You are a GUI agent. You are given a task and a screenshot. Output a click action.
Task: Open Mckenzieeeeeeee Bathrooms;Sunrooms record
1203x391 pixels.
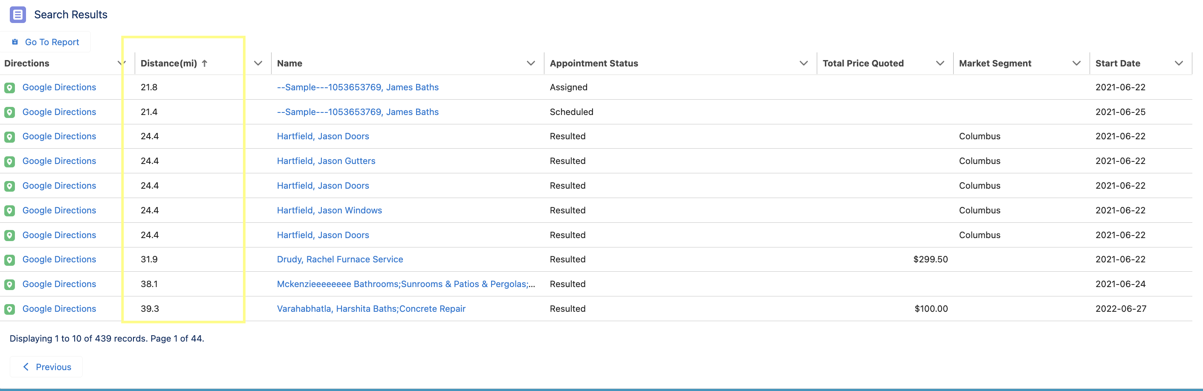click(x=406, y=284)
